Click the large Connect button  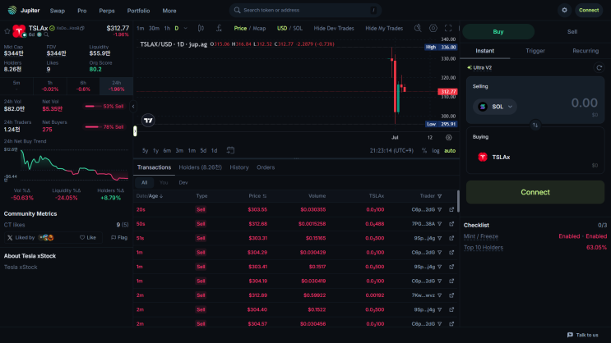[535, 192]
